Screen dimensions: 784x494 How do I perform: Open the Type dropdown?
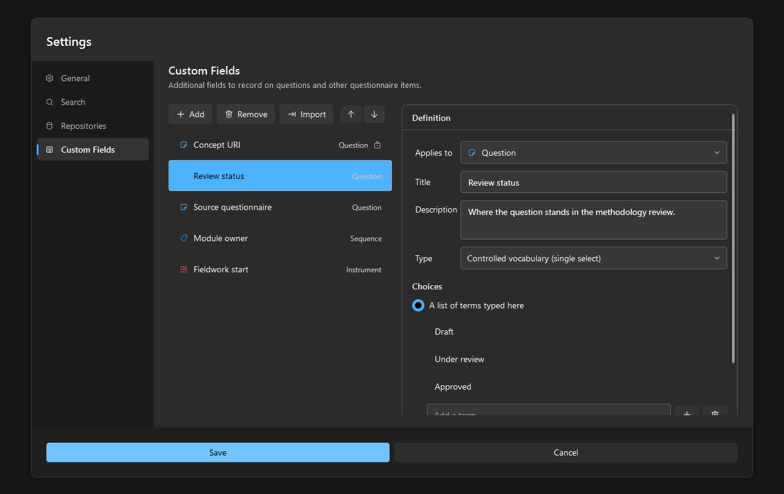click(x=593, y=258)
